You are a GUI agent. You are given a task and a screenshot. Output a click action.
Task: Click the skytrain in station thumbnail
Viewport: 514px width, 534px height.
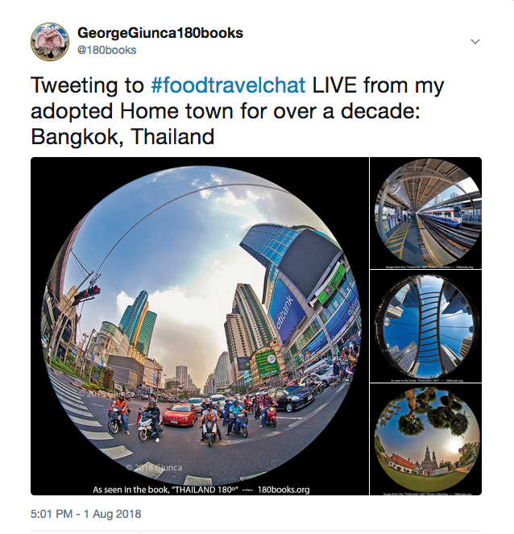441,215
